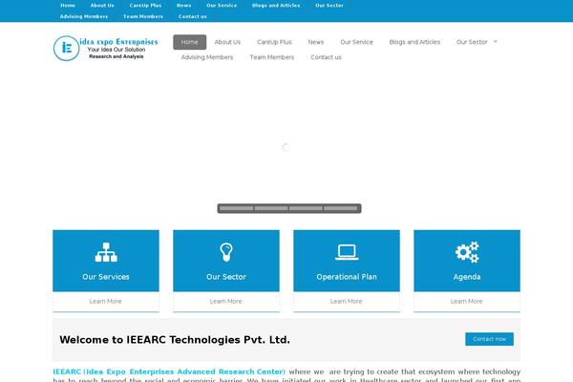Viewport: 573px width, 382px height.
Task: Click the Our Services network icon
Action: (106, 252)
